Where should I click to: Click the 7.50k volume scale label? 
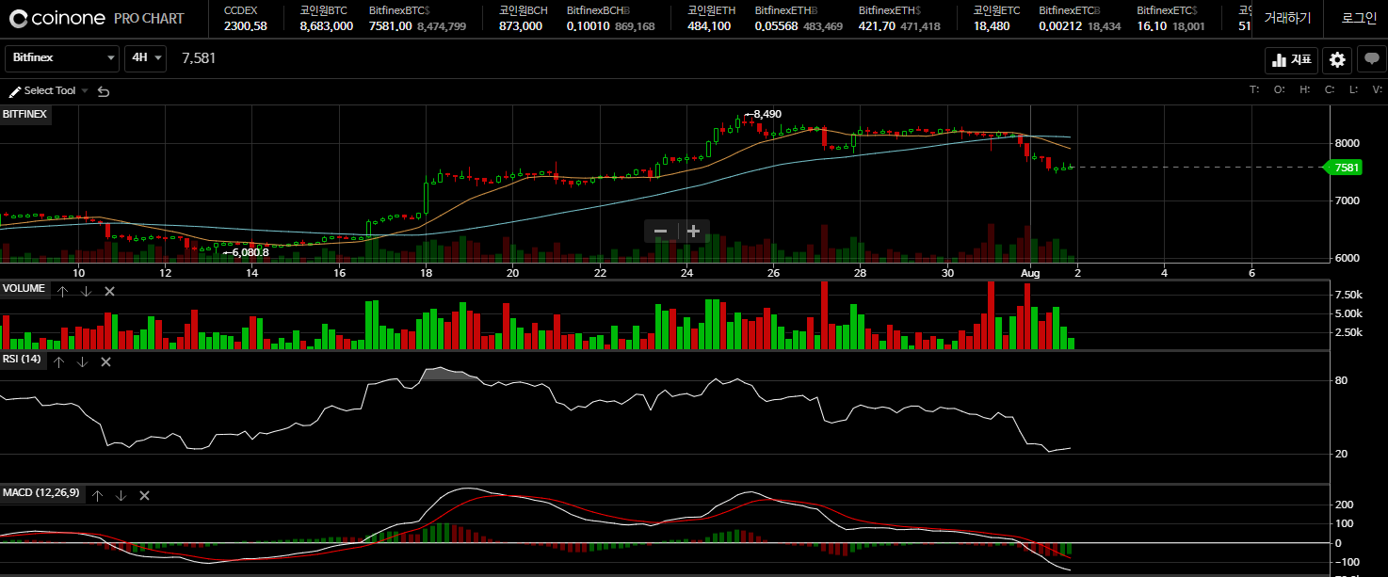(x=1348, y=294)
